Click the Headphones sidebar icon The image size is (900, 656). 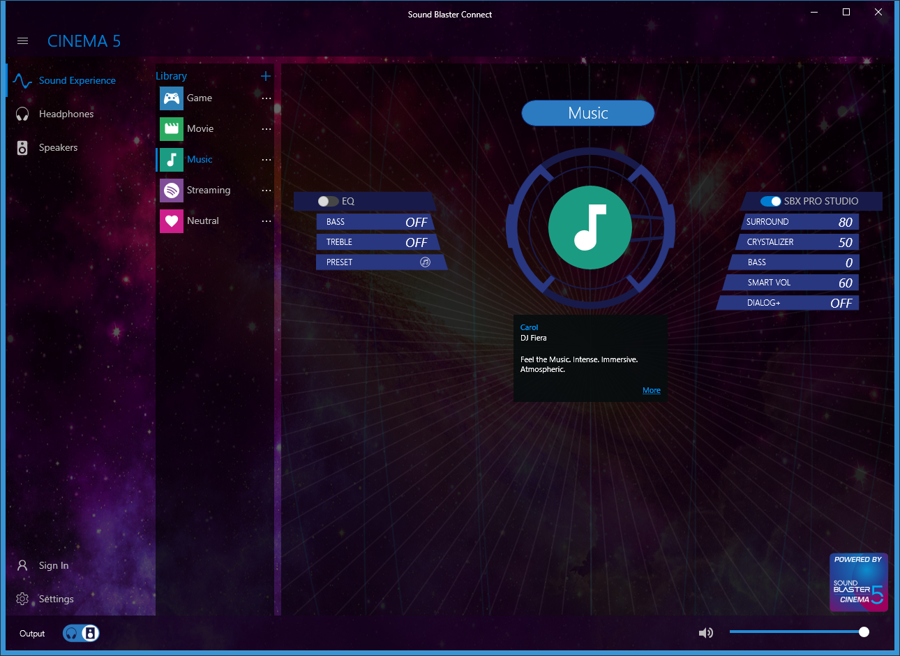click(22, 114)
